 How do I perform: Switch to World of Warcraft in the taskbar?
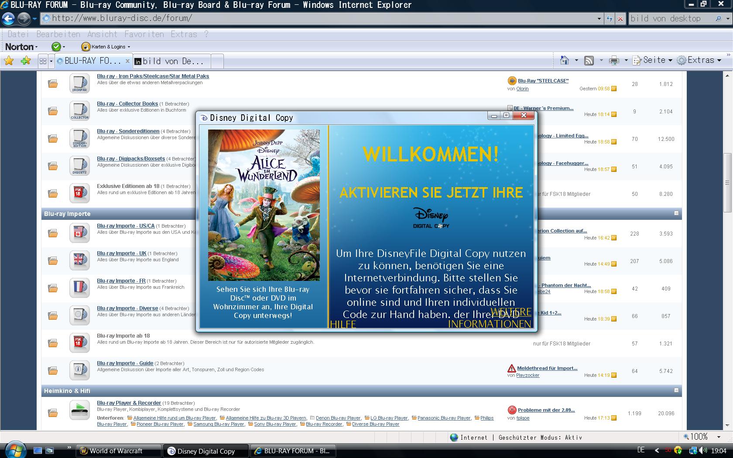pos(119,451)
